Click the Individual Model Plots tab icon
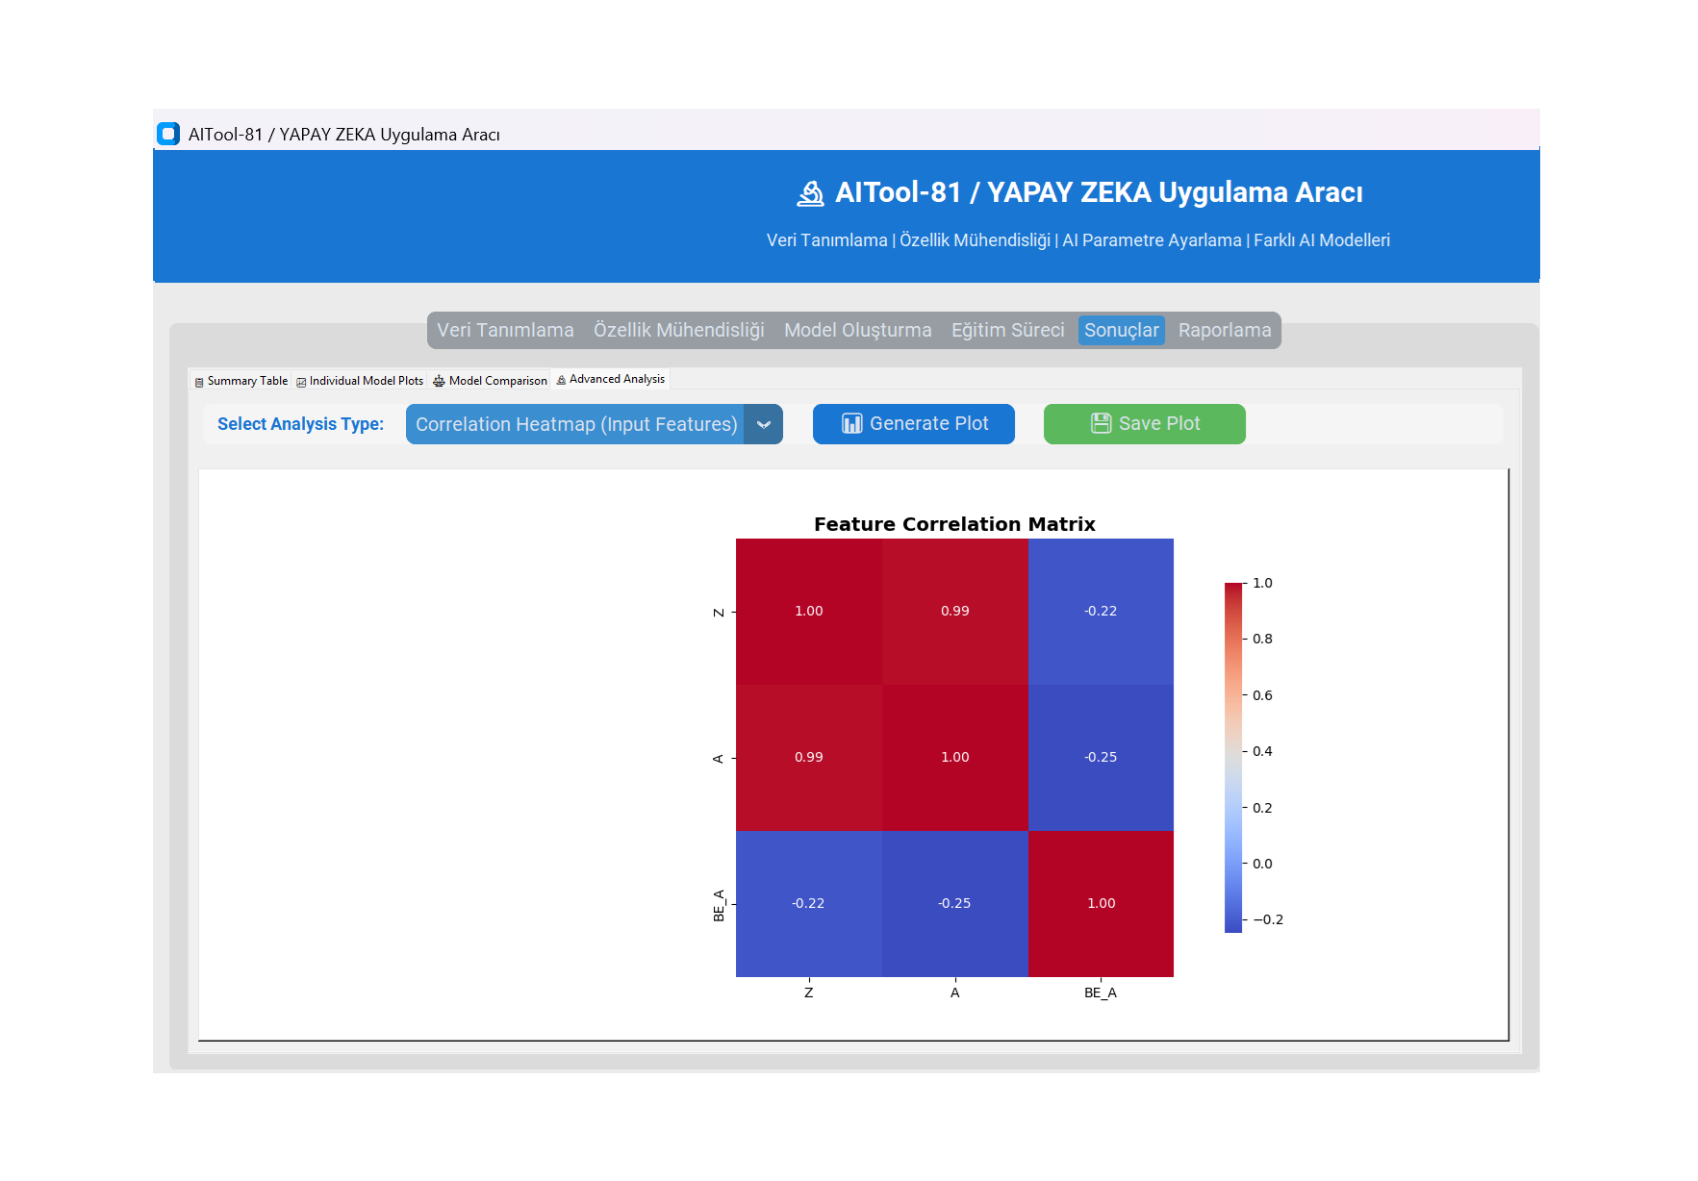Image resolution: width=1698 pixels, height=1181 pixels. pos(301,382)
